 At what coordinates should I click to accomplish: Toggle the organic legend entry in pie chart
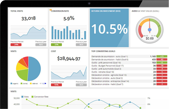[x=15, y=83]
